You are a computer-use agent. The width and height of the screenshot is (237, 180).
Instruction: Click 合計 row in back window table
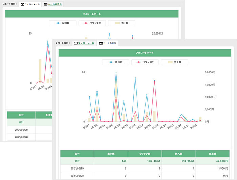tap(30, 122)
